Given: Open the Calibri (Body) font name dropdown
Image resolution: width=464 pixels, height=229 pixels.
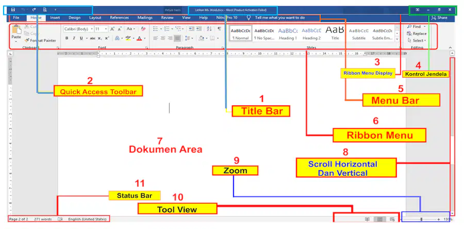Looking at the screenshot, I should click(x=92, y=29).
